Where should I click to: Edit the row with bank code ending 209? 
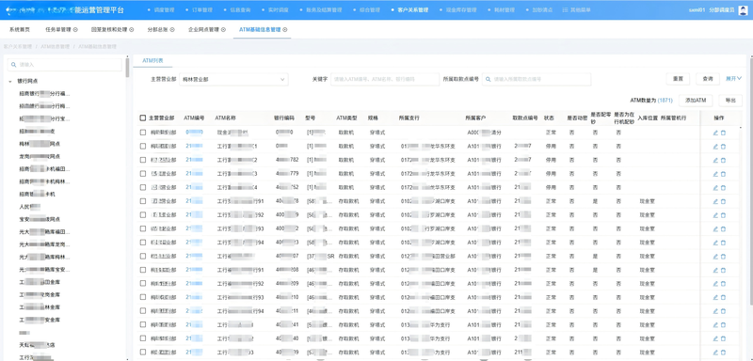715,284
